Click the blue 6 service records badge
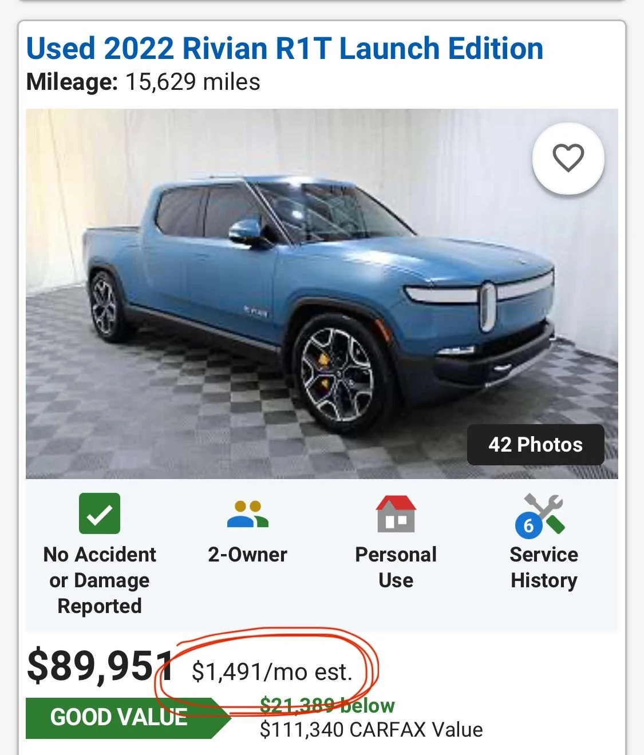This screenshot has height=755, width=644. coord(528,525)
